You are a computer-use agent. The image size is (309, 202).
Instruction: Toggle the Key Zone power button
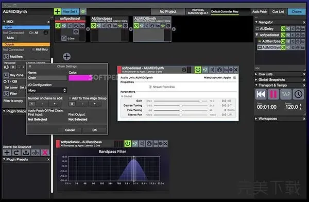click(x=6, y=75)
